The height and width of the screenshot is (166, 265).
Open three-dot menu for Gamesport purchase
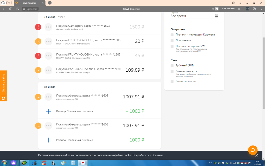click(48, 27)
